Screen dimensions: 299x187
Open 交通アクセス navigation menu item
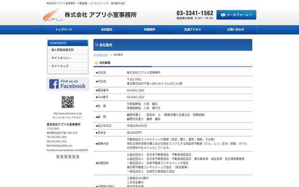pos(192,29)
